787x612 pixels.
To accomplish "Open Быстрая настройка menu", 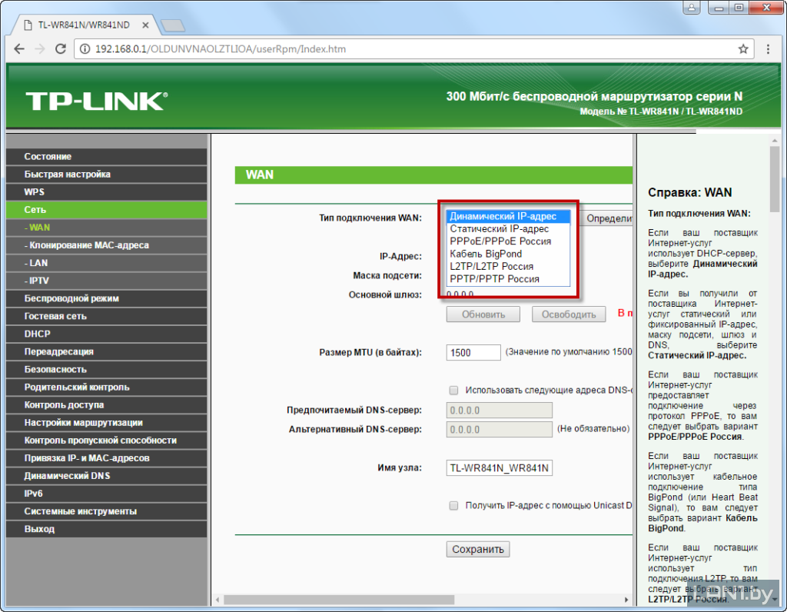I will 106,175.
